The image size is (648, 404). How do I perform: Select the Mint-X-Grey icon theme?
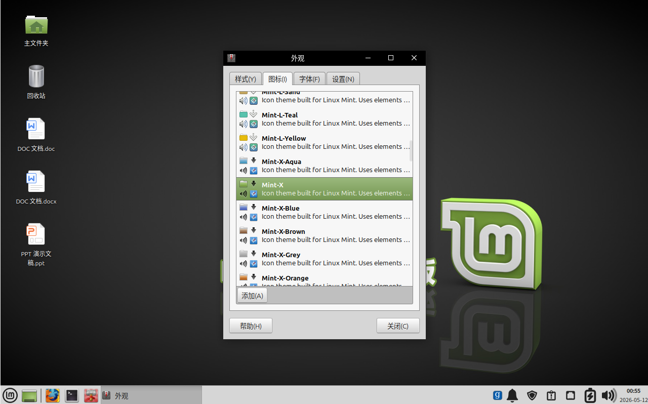point(325,259)
